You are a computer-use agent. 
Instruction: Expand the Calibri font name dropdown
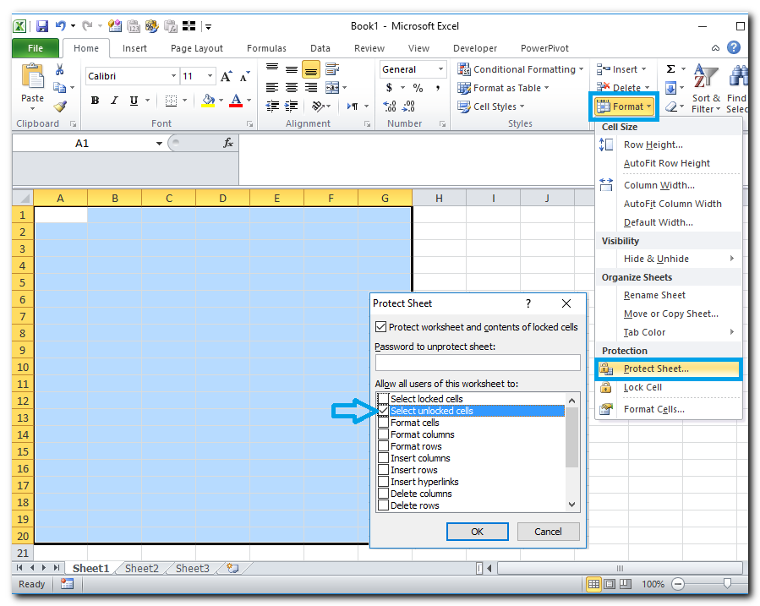(x=173, y=76)
